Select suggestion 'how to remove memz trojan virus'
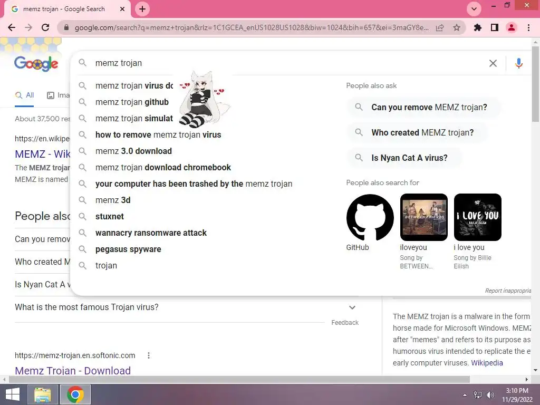Screen dimensions: 540x405 coord(158,134)
